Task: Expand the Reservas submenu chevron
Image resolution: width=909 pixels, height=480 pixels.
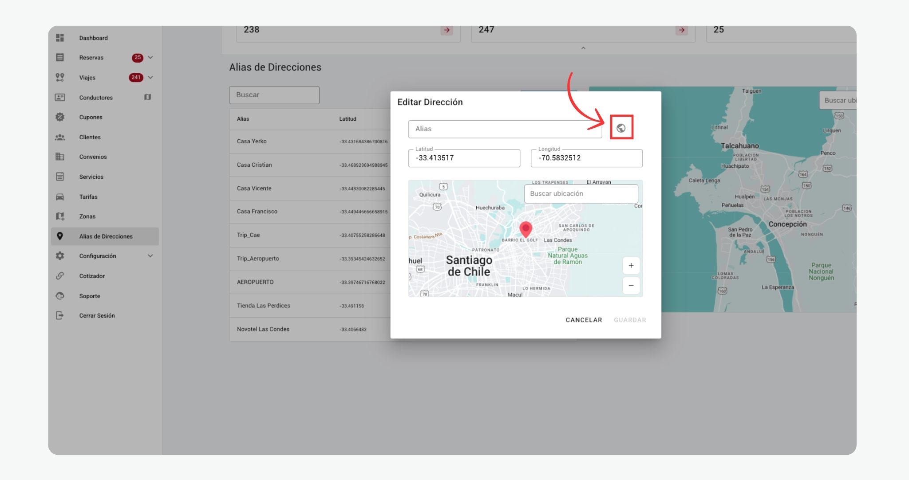Action: click(150, 57)
